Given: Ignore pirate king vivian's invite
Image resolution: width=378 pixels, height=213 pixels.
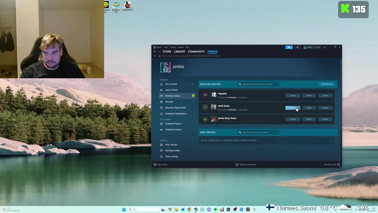Looking at the screenshot, I should coord(325,119).
